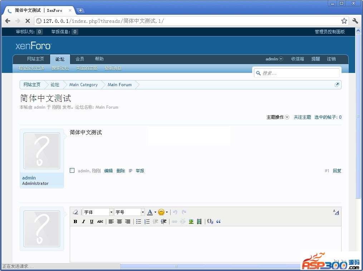Open the browser wrench settings menu
Screen dimensions: 363x271
(x=355, y=21)
